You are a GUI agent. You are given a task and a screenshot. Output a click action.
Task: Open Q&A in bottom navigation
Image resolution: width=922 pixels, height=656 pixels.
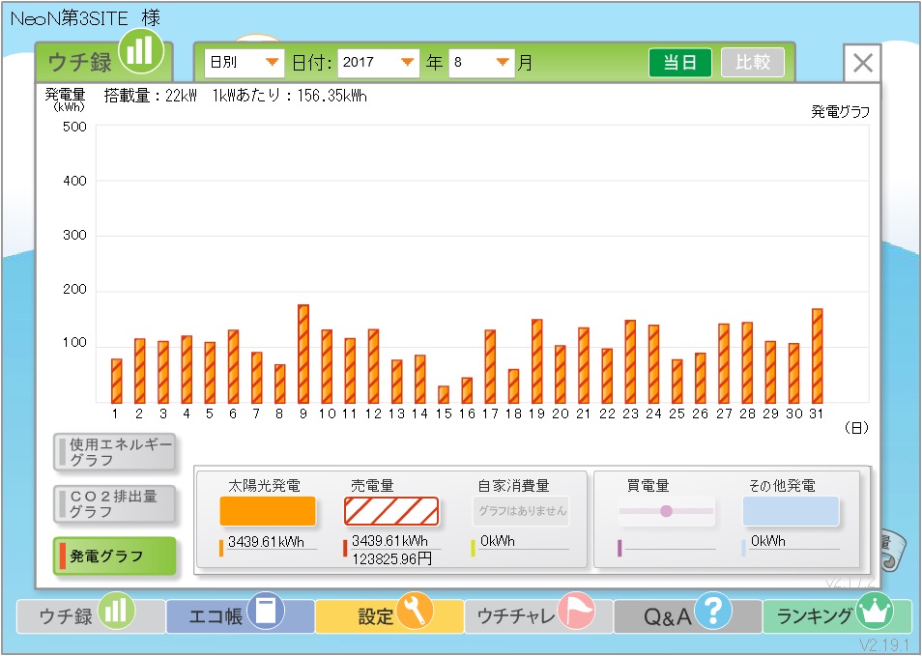[x=688, y=615]
